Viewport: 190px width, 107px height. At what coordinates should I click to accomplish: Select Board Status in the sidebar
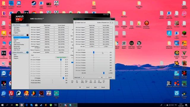[17, 31]
